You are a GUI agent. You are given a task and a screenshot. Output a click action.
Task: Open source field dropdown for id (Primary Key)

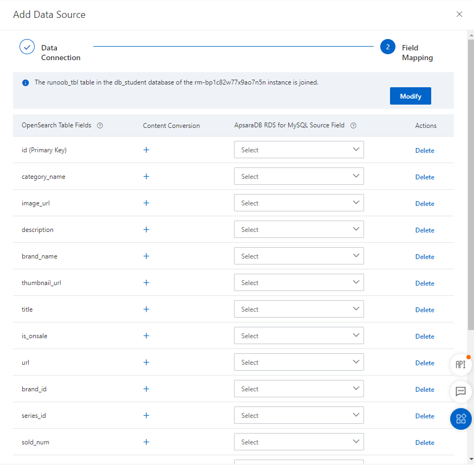pyautogui.click(x=298, y=150)
